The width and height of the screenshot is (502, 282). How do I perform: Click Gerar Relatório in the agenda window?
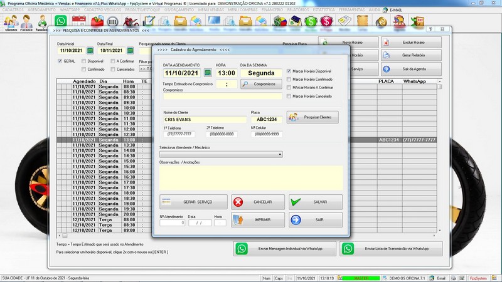(411, 55)
